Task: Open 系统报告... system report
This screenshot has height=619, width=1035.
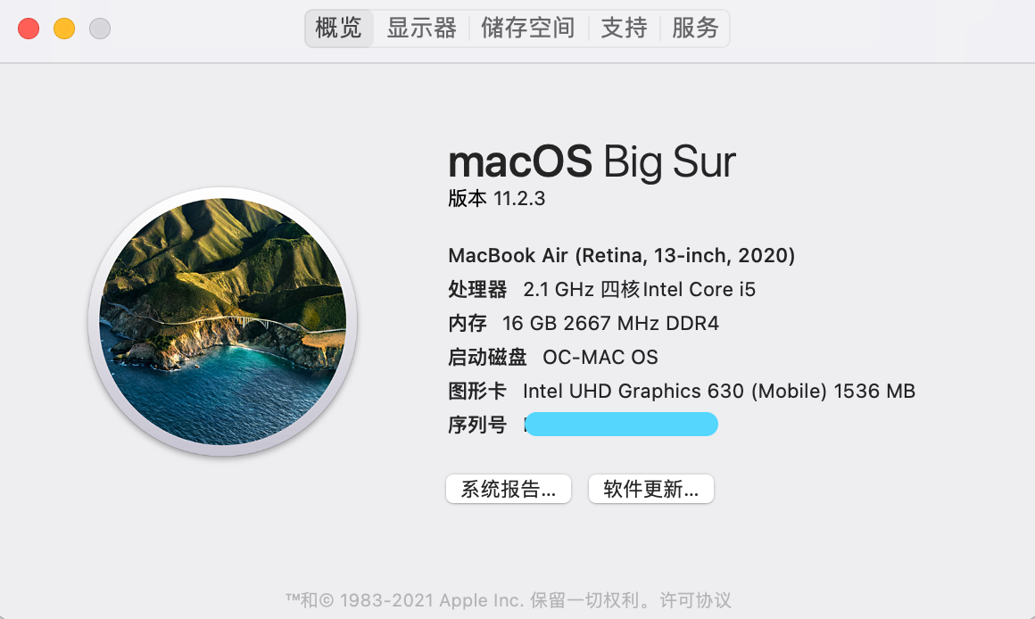Action: click(x=509, y=489)
